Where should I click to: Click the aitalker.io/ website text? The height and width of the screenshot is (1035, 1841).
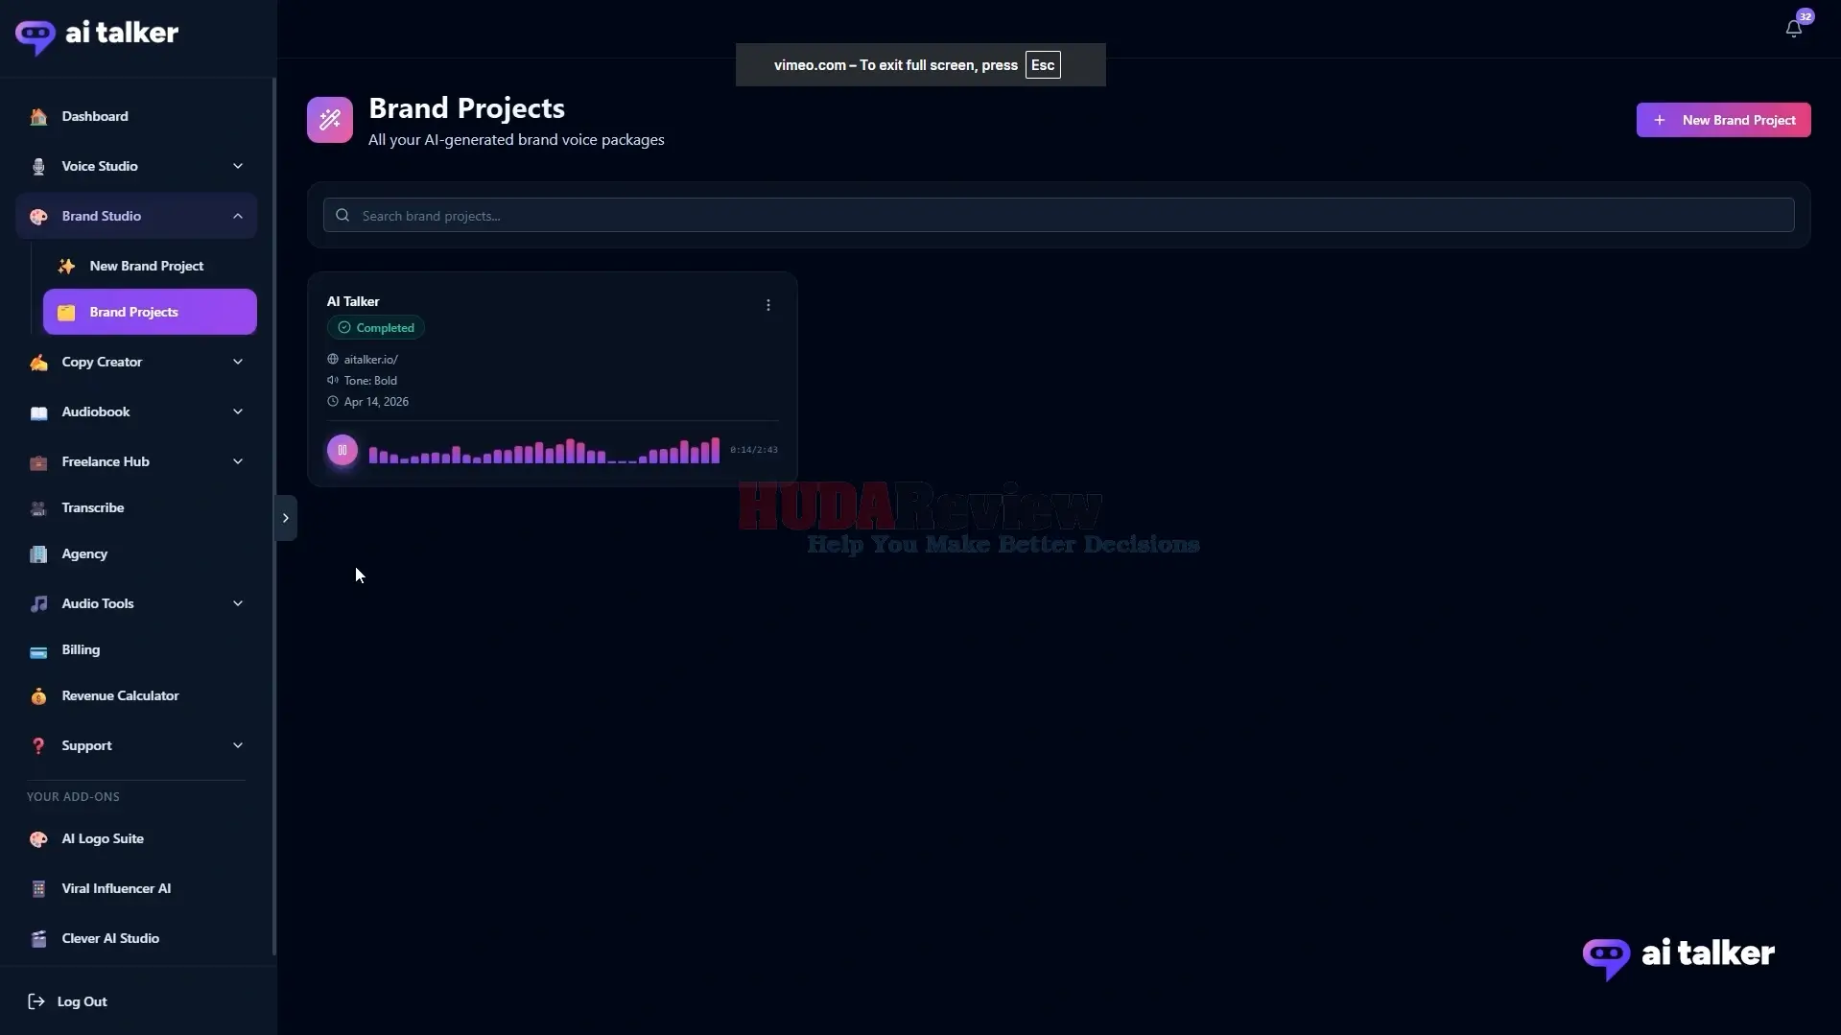click(x=371, y=360)
